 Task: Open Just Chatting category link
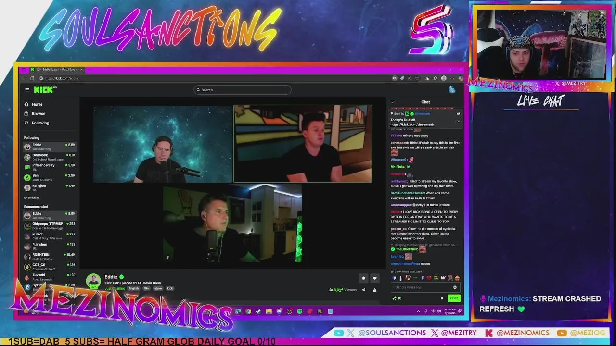pyautogui.click(x=115, y=288)
